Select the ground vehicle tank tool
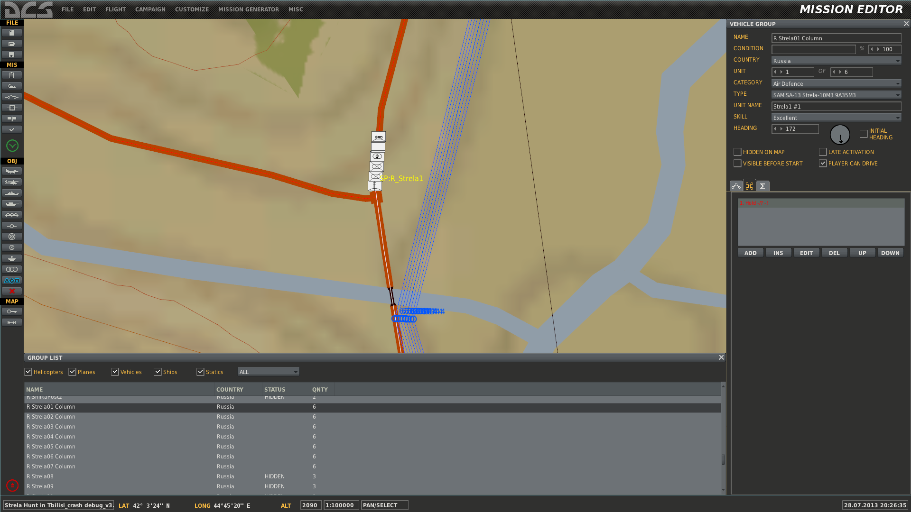Screen dimensions: 911x512 click(x=12, y=204)
